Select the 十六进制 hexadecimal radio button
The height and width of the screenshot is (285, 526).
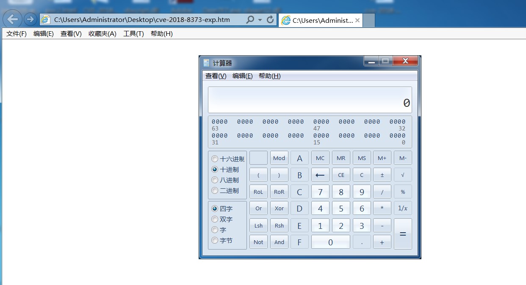[x=215, y=159]
